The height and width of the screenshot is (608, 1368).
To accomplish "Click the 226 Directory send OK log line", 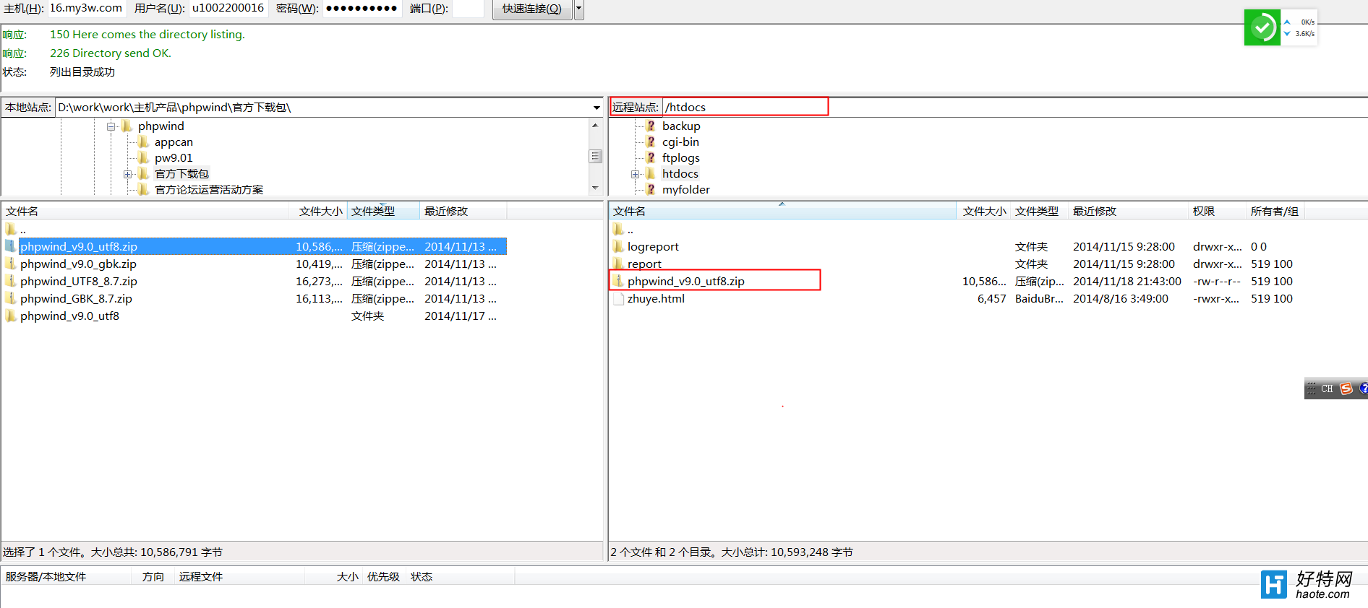I will 111,53.
